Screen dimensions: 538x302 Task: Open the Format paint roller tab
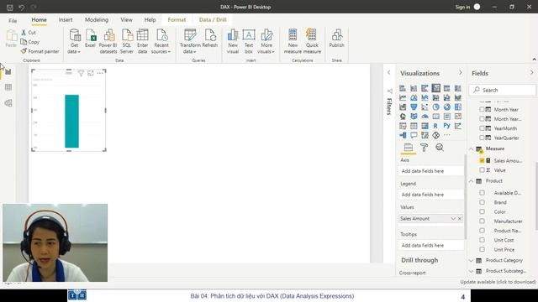[x=424, y=148]
